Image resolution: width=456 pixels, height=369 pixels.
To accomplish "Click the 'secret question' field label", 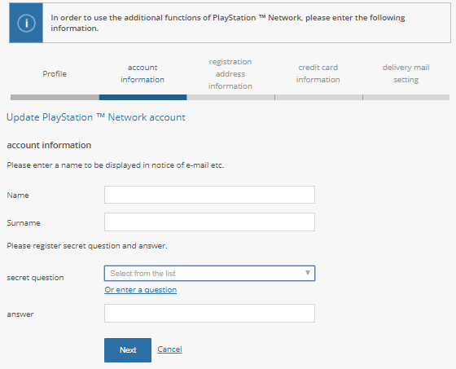I will point(35,278).
